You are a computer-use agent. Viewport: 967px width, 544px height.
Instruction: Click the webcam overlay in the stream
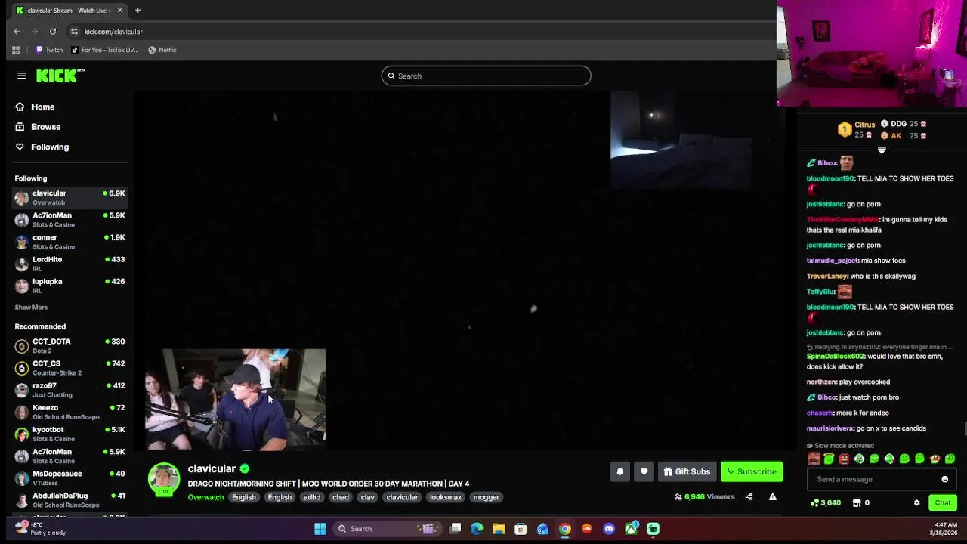point(235,400)
